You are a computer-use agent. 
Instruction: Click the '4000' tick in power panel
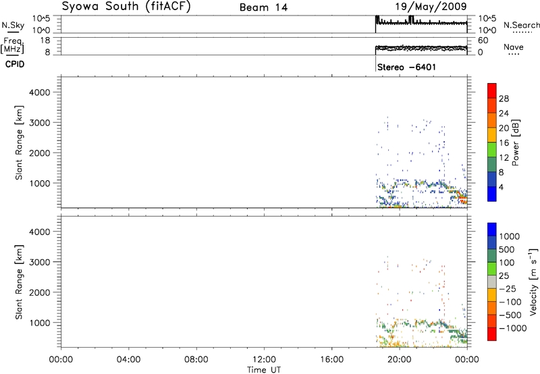click(39, 92)
